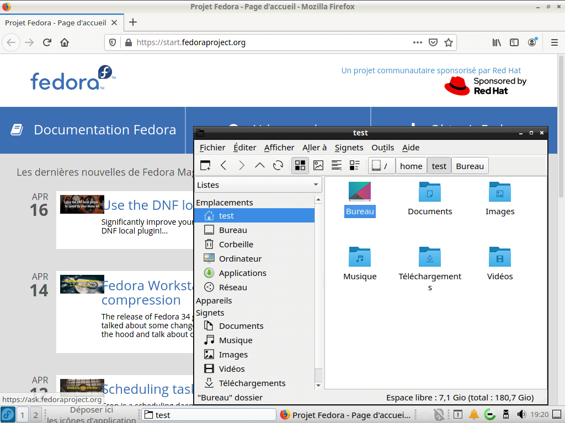Open the Listes side pane dropdown

click(x=258, y=185)
